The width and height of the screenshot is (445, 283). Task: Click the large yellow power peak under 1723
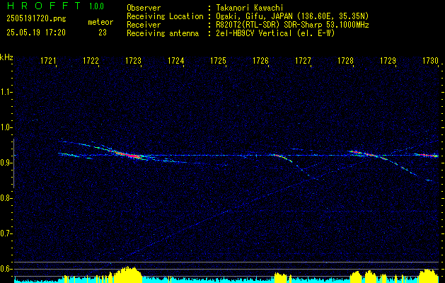pyautogui.click(x=127, y=273)
